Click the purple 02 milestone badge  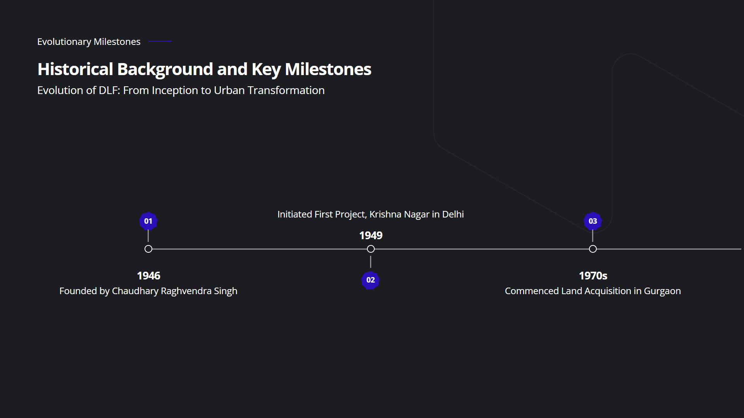[370, 280]
